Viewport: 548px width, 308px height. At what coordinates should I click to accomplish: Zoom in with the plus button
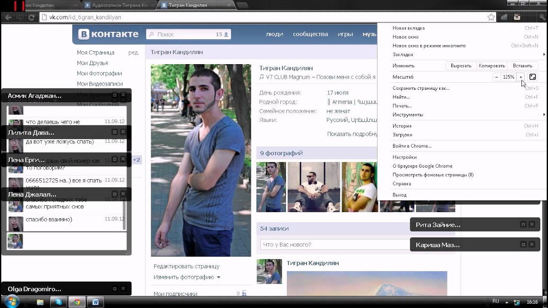click(521, 77)
